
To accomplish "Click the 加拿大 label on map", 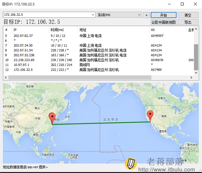I will [x=162, y=98].
